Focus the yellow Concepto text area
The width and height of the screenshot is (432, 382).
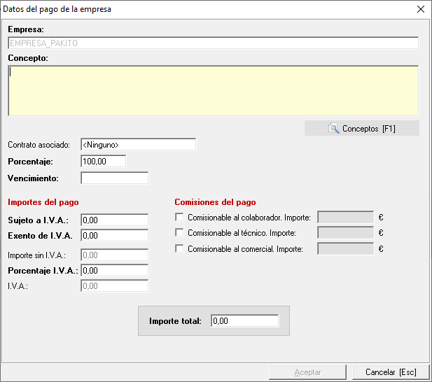213,91
